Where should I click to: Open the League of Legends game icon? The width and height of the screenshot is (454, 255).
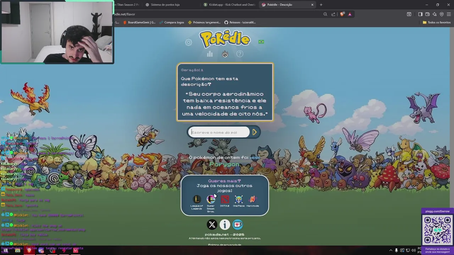point(196,199)
